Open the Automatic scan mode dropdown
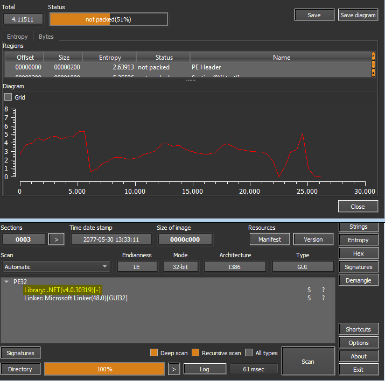Image resolution: width=385 pixels, height=381 pixels. [55, 267]
